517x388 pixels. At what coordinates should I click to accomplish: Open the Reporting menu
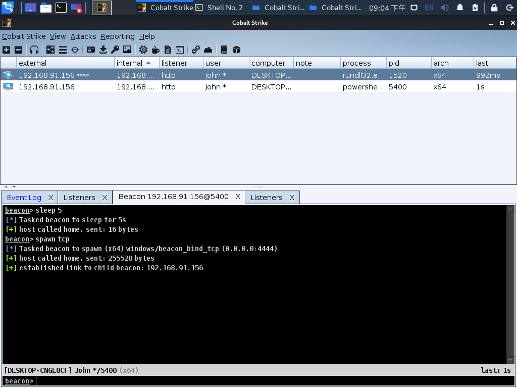(117, 36)
